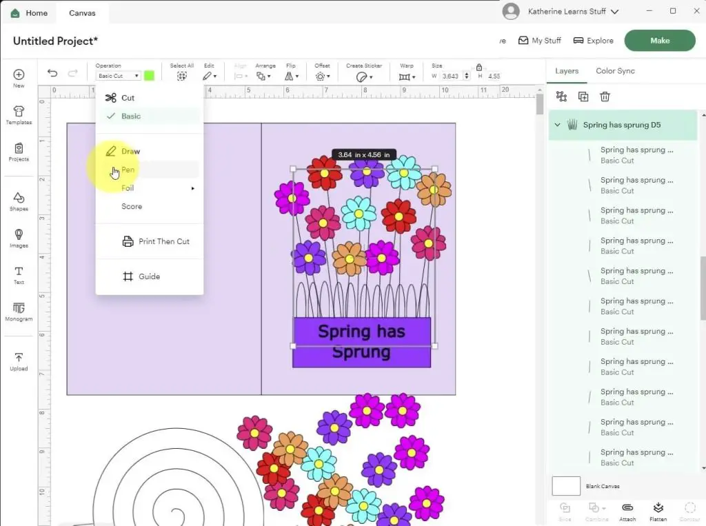Open Explore
Viewport: 706px width, 526px height.
coord(593,41)
